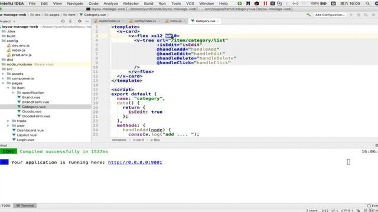Expand the assets folder
The width and height of the screenshot is (378, 212).
point(3,74)
